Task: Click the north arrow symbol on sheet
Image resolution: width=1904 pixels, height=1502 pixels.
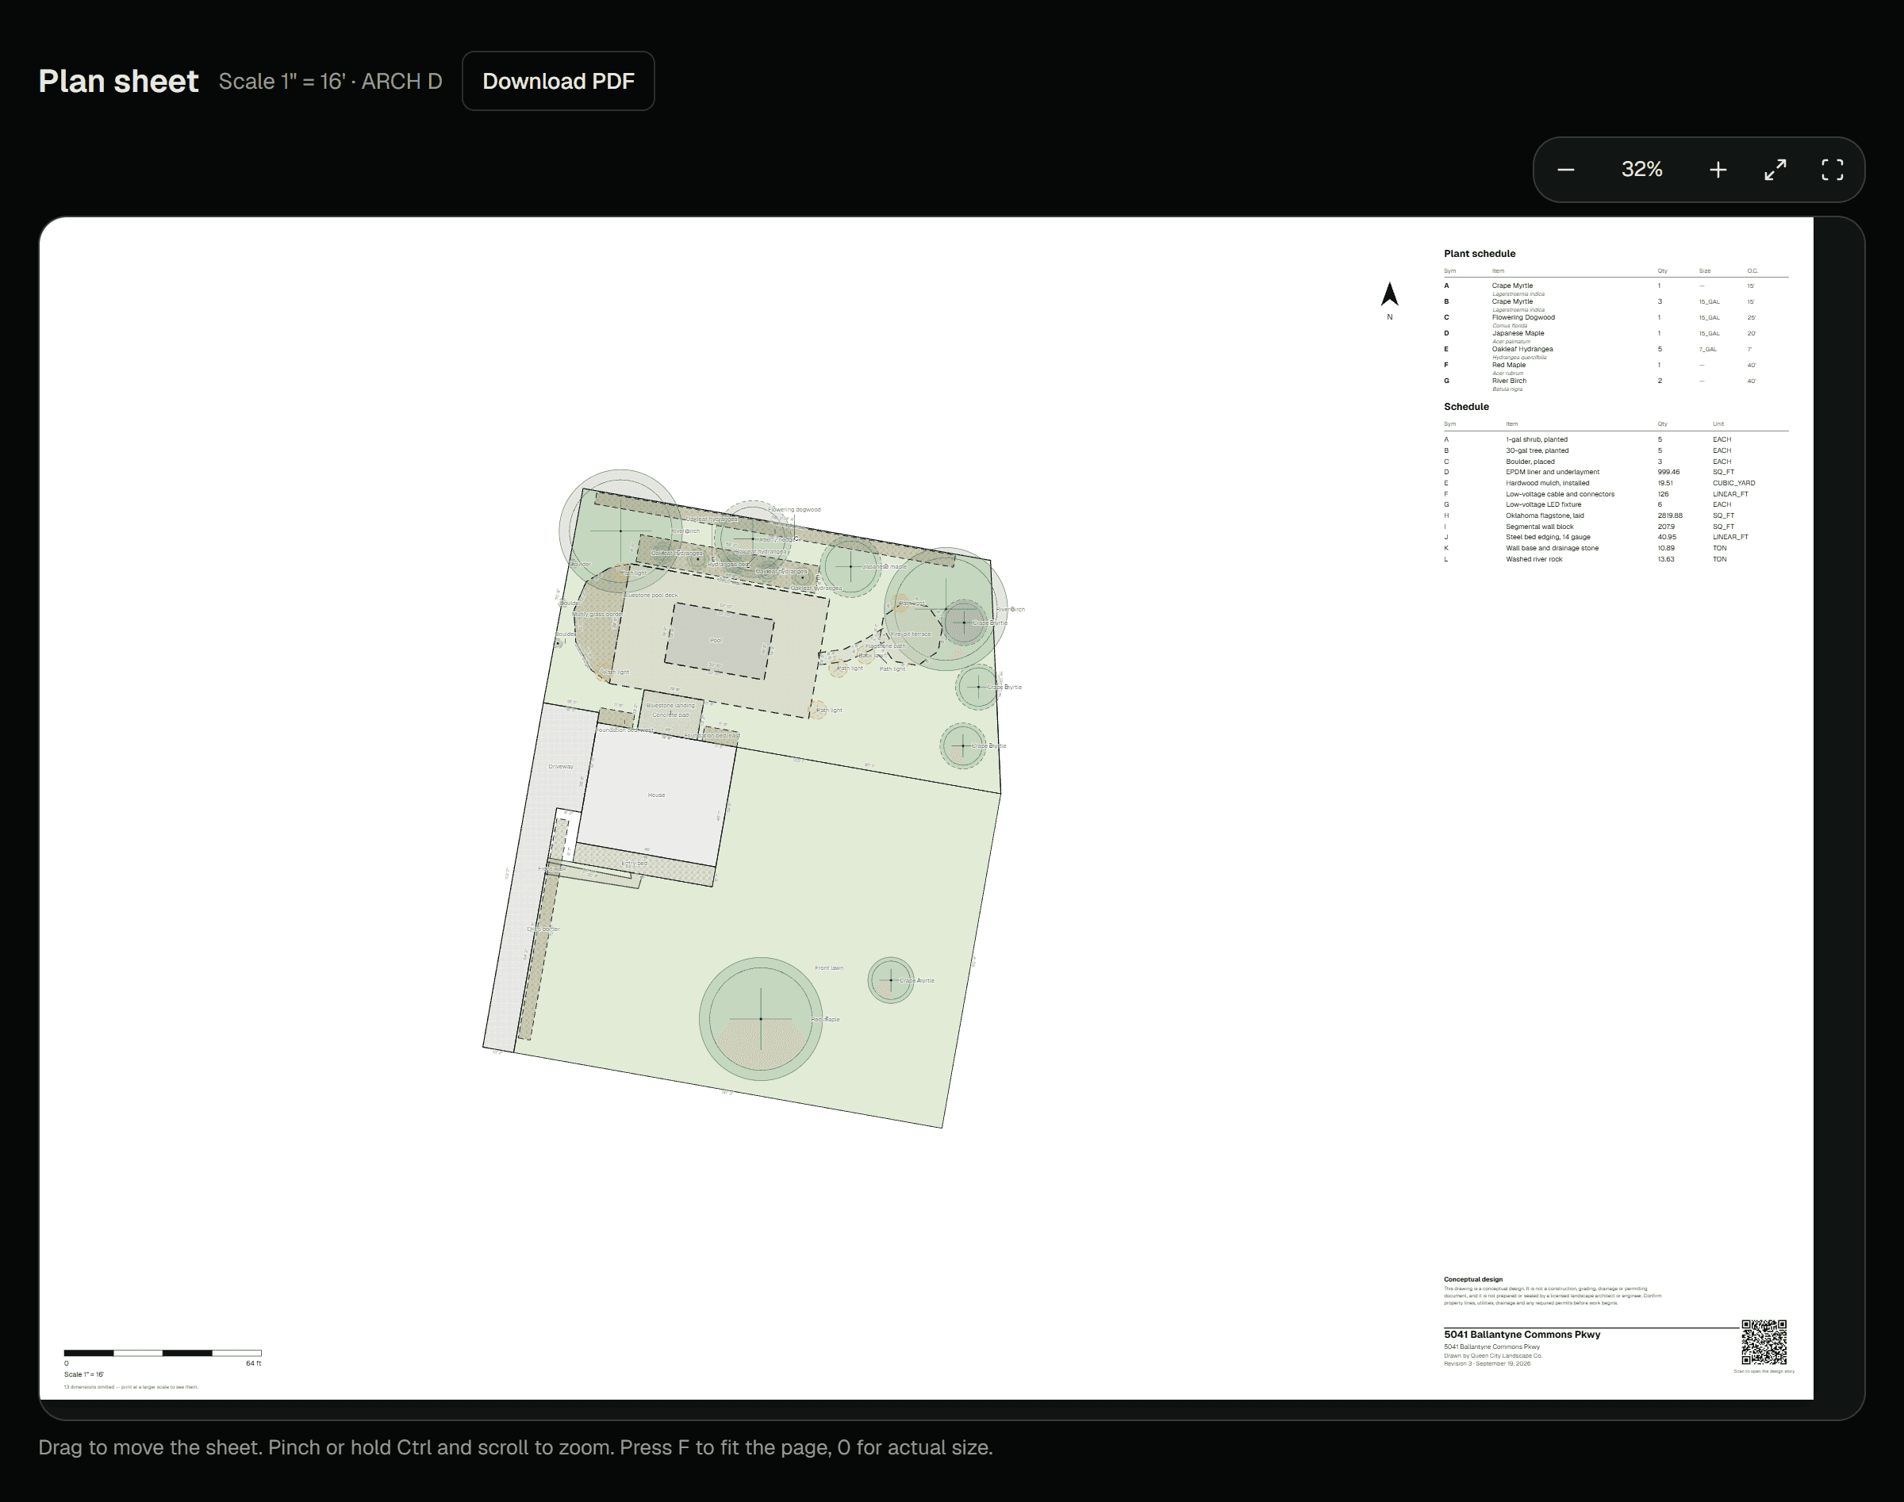Action: (1389, 294)
